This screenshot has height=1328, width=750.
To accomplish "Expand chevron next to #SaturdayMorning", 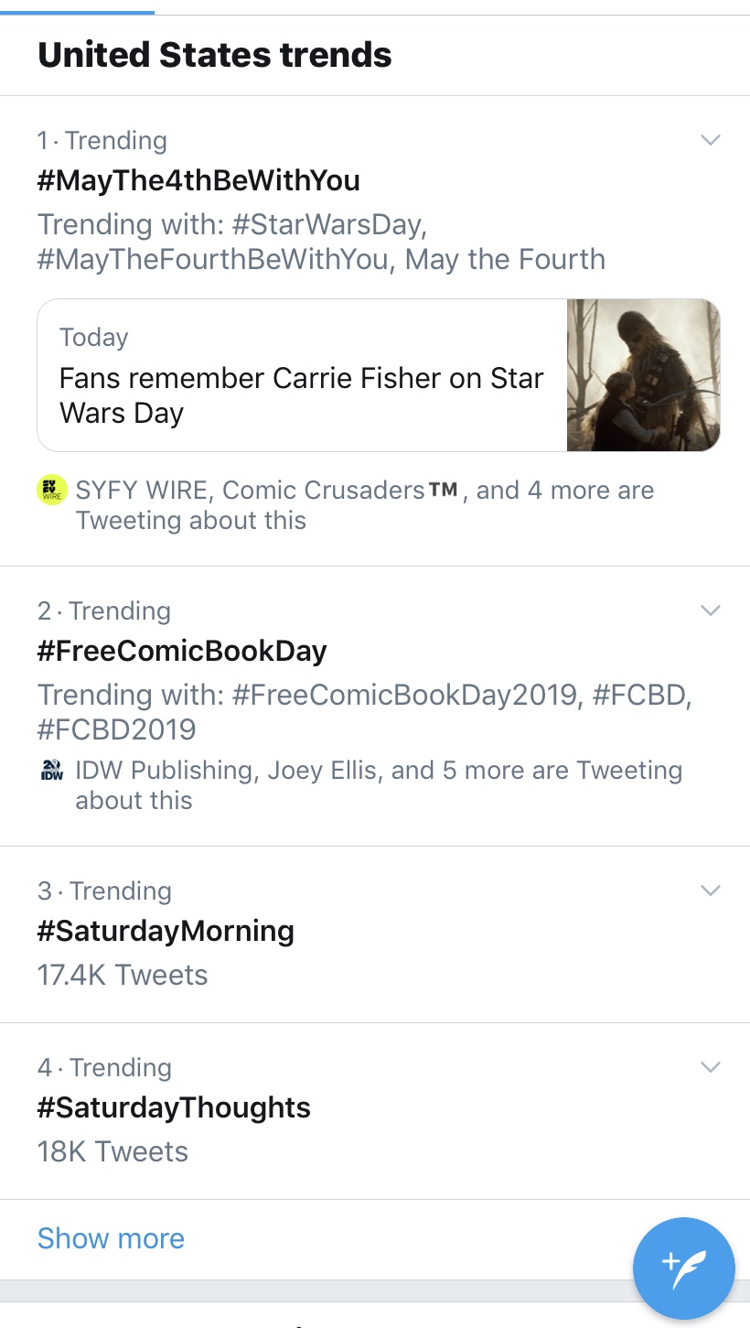I will [x=711, y=891].
